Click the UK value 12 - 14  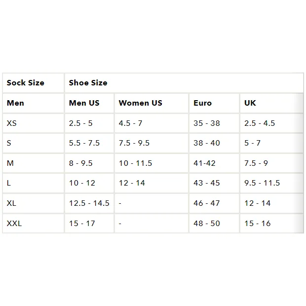(x=258, y=203)
